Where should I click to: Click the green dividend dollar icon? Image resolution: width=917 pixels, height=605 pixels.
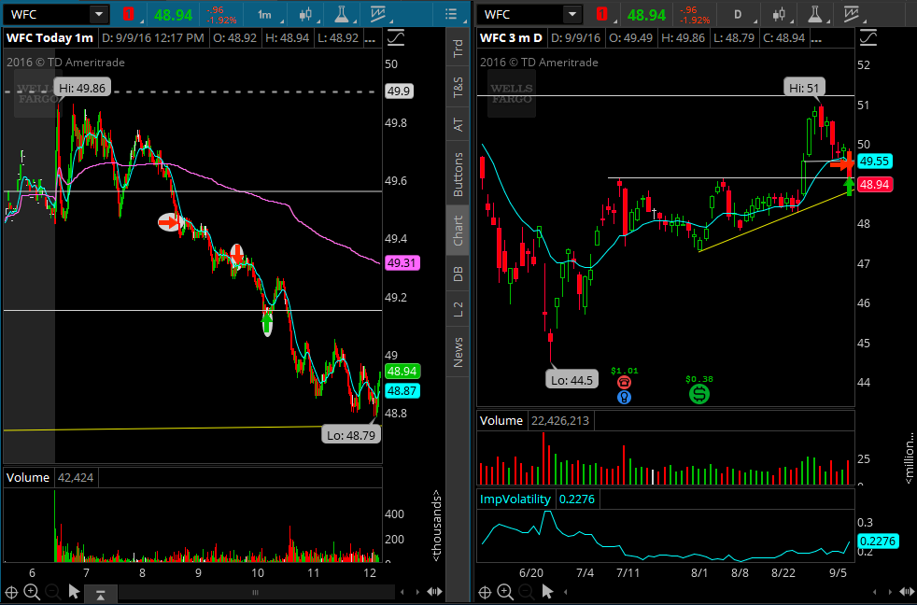pos(698,393)
